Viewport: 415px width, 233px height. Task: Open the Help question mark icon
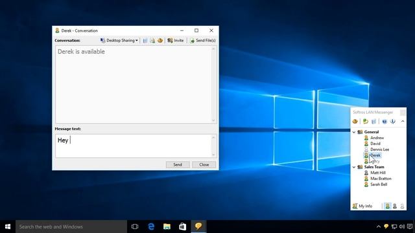[385, 121]
